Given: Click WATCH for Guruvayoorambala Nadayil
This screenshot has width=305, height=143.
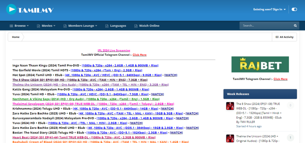Looking at the screenshot, I should (x=182, y=118).
